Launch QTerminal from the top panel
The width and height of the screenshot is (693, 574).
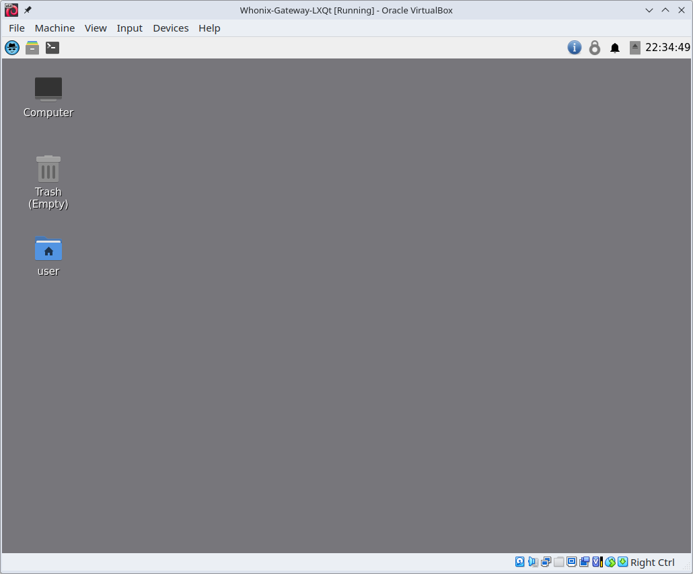[52, 48]
